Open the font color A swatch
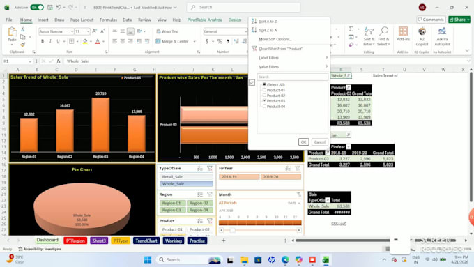The width and height of the screenshot is (474, 267). pos(98,41)
